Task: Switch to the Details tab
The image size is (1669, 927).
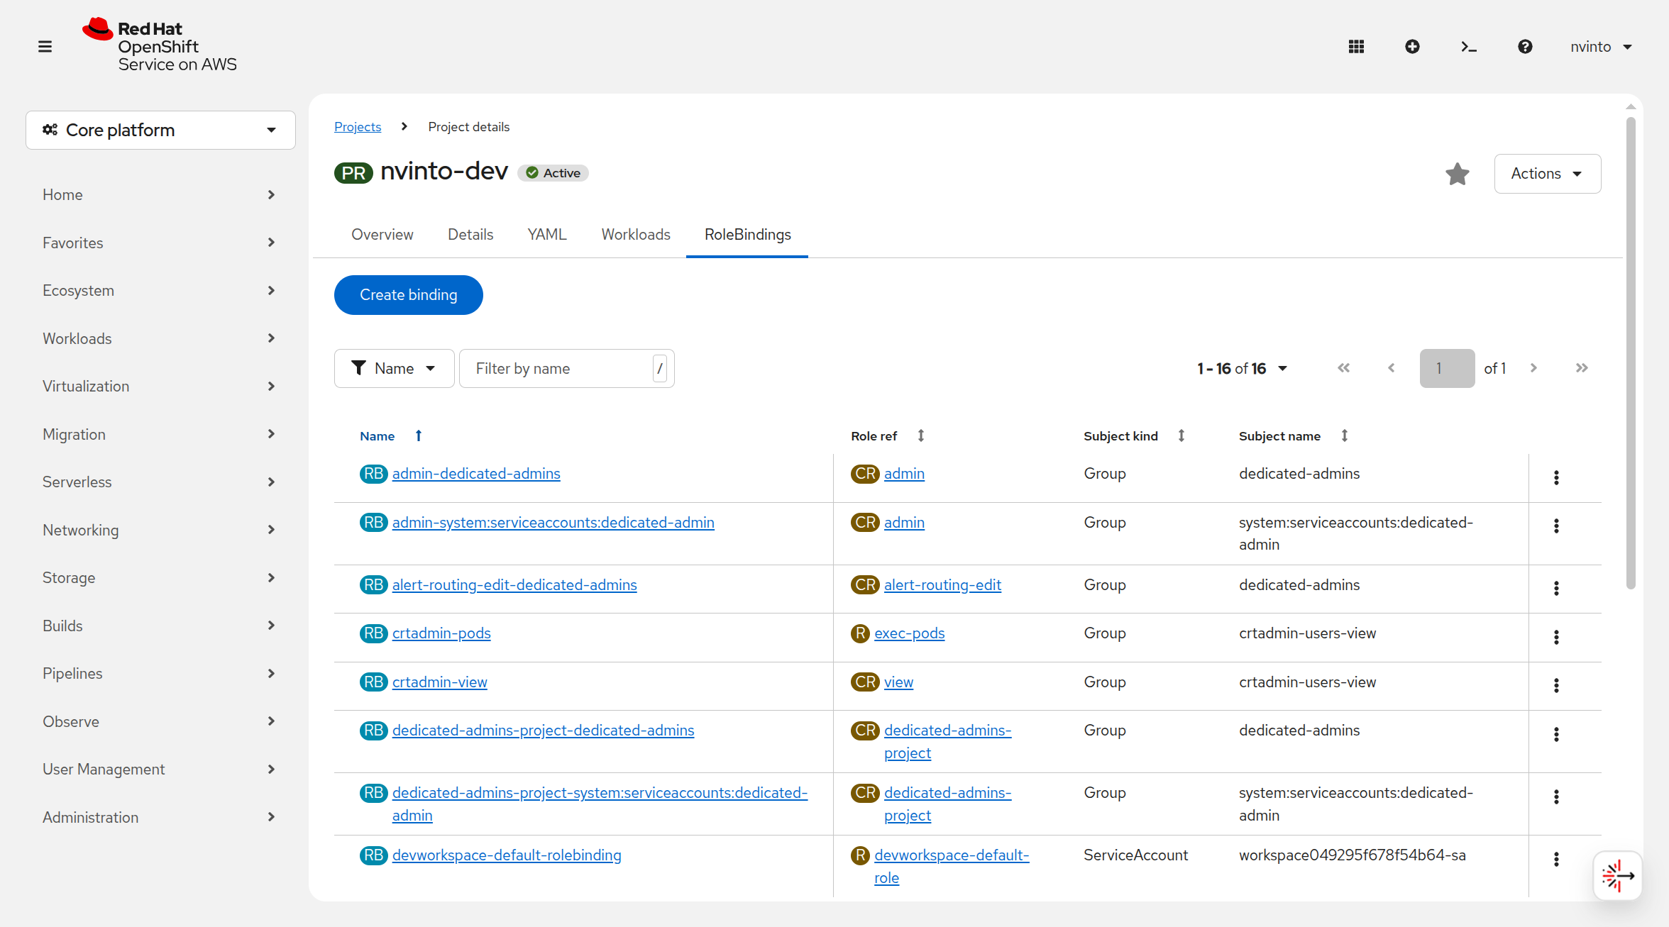Action: [470, 235]
